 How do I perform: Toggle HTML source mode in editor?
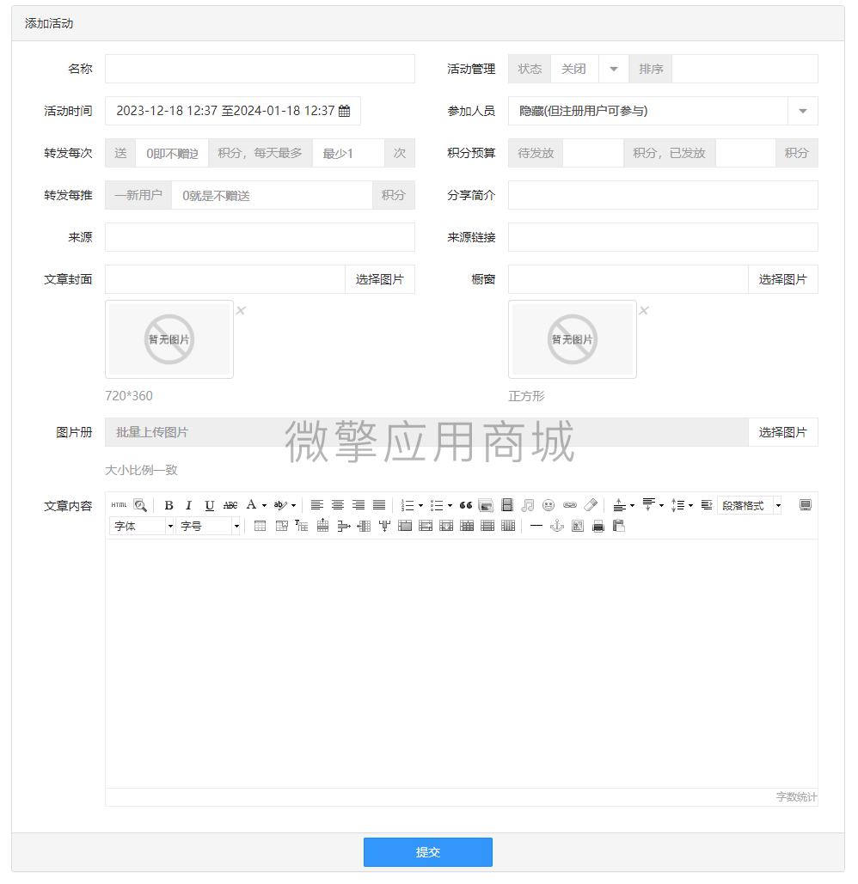pos(119,505)
